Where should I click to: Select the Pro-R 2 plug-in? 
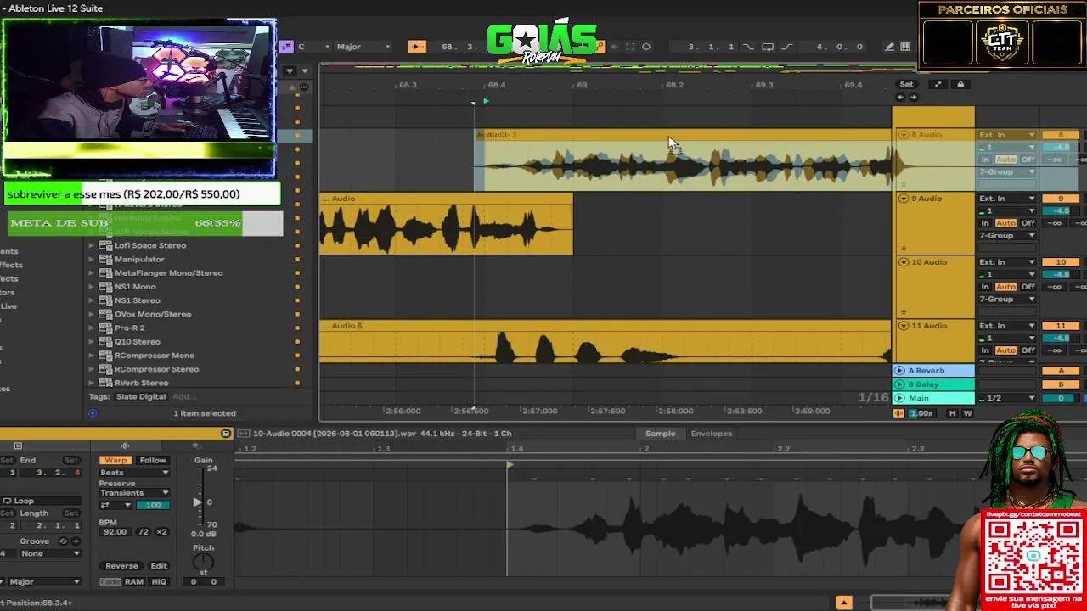coord(129,328)
